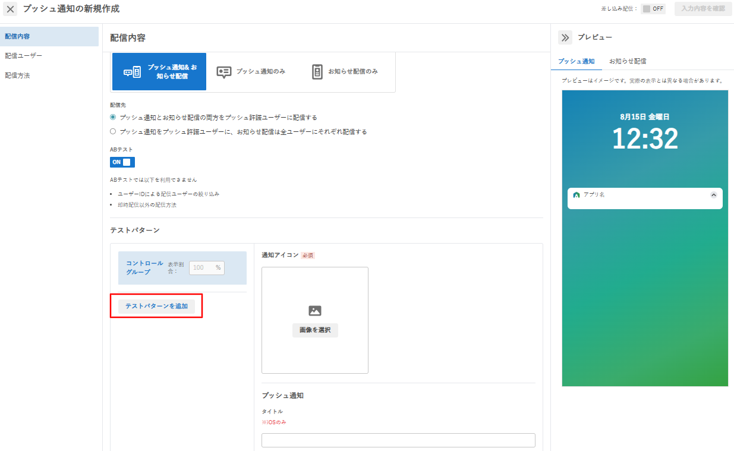Click the 表示割合 percentage field
The width and height of the screenshot is (734, 451).
[x=207, y=267]
